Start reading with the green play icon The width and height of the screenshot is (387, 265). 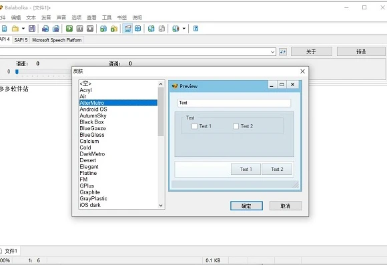coord(69,29)
